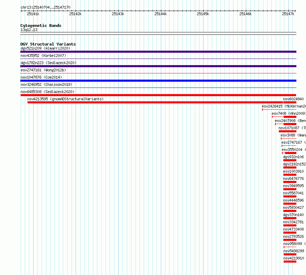Open the nsv2793526 variant label
Image resolution: width=306 pixels, height=275 pixels.
tap(293, 236)
